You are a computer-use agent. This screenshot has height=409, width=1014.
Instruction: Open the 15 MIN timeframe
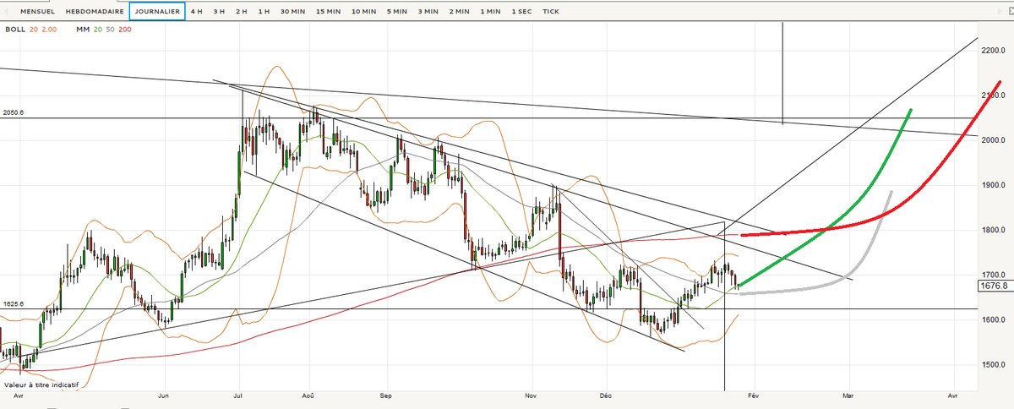click(x=328, y=12)
